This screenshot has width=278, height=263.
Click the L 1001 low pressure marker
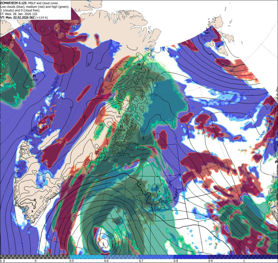click(x=120, y=114)
